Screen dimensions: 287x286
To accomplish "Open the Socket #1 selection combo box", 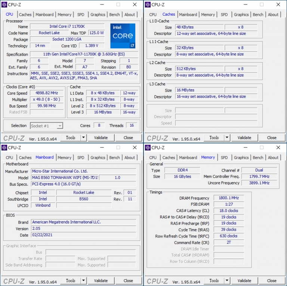I will point(46,126).
